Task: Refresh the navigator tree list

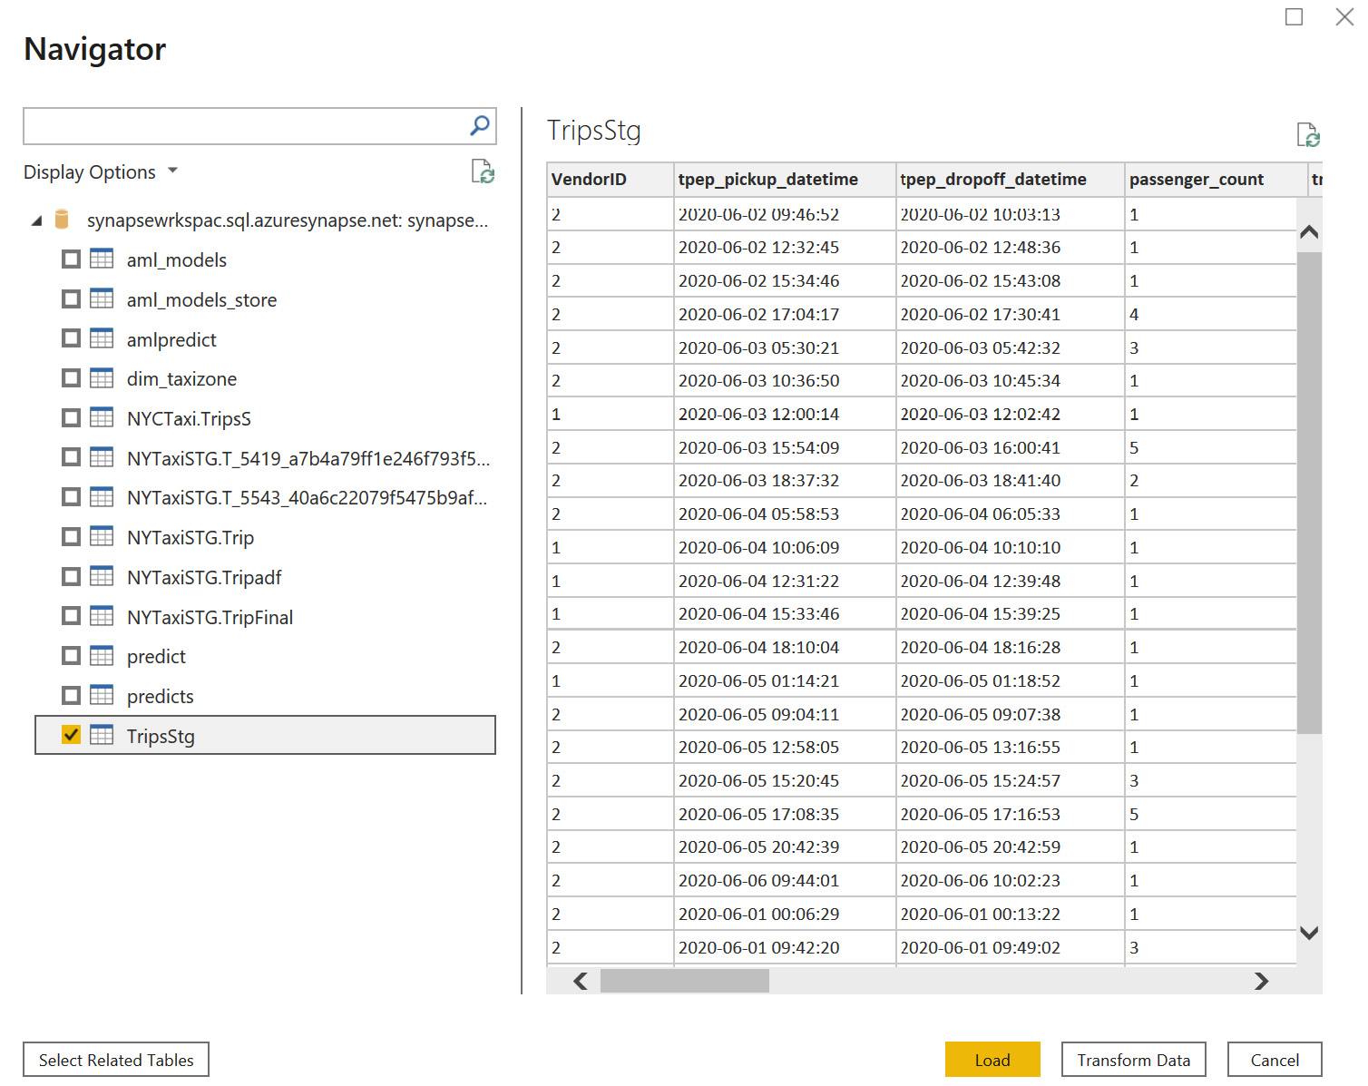Action: (483, 171)
